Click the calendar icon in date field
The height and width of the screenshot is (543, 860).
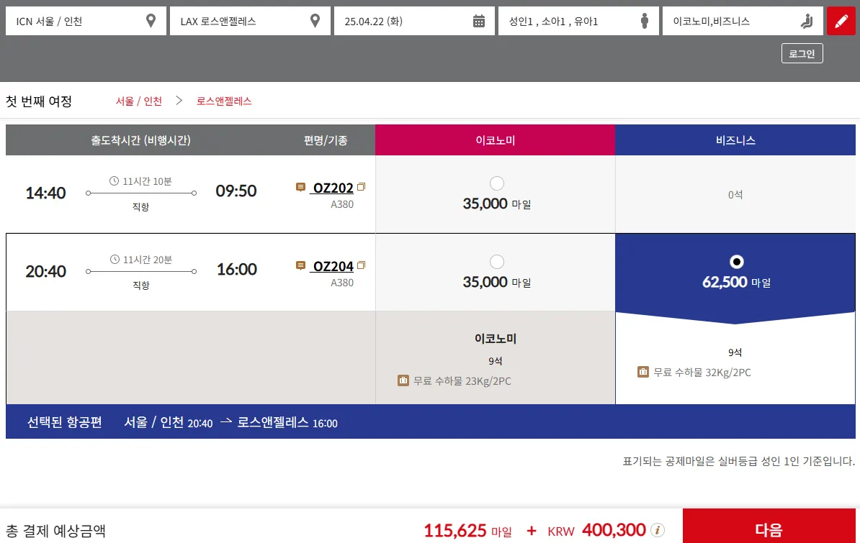(x=479, y=21)
